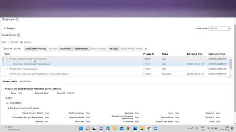Select the Perform Access Extension and Predefined Rules row
Screen dimensions: 236x132
tap(115, 74)
